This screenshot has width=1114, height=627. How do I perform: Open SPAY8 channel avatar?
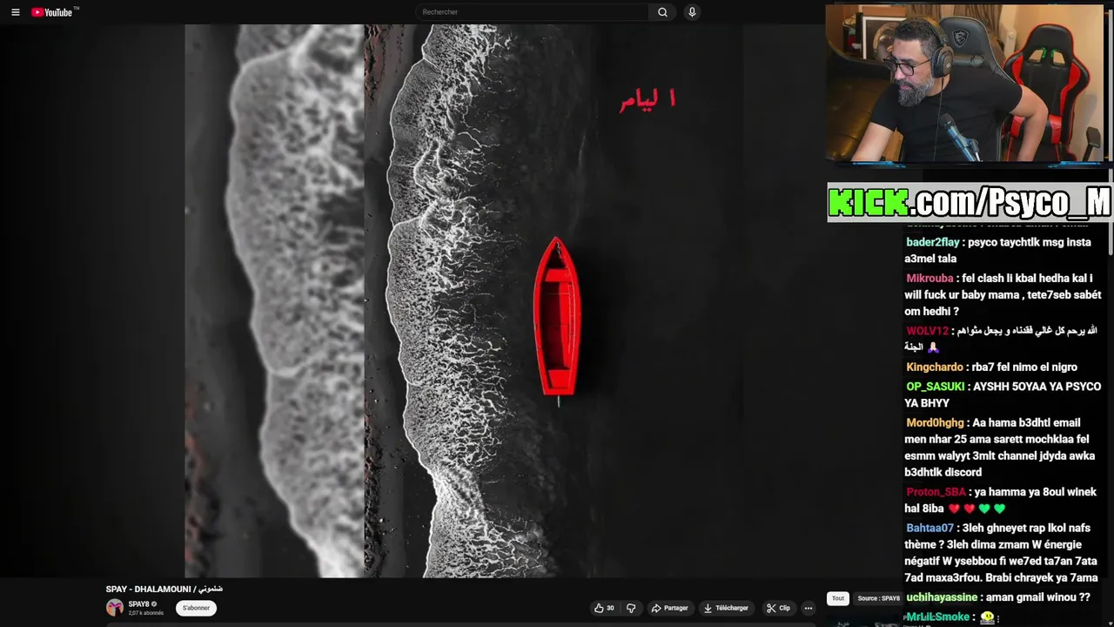coord(115,608)
